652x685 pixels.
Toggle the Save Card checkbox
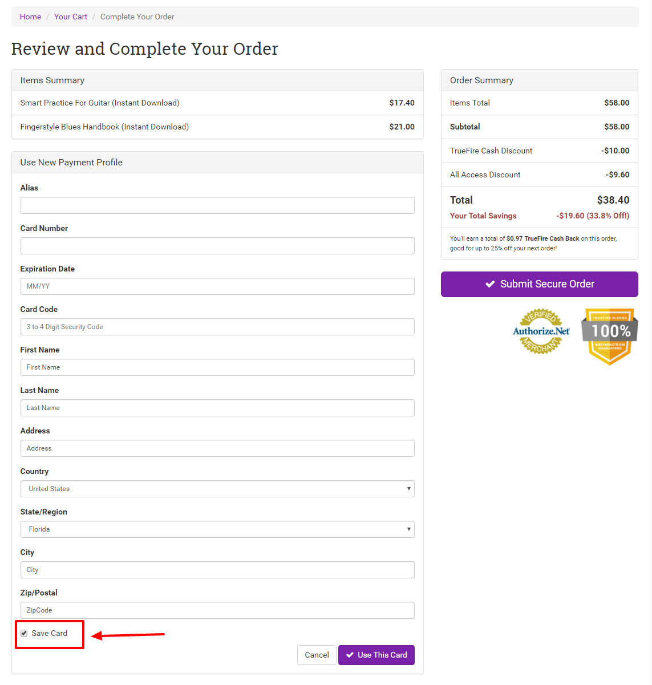[24, 633]
